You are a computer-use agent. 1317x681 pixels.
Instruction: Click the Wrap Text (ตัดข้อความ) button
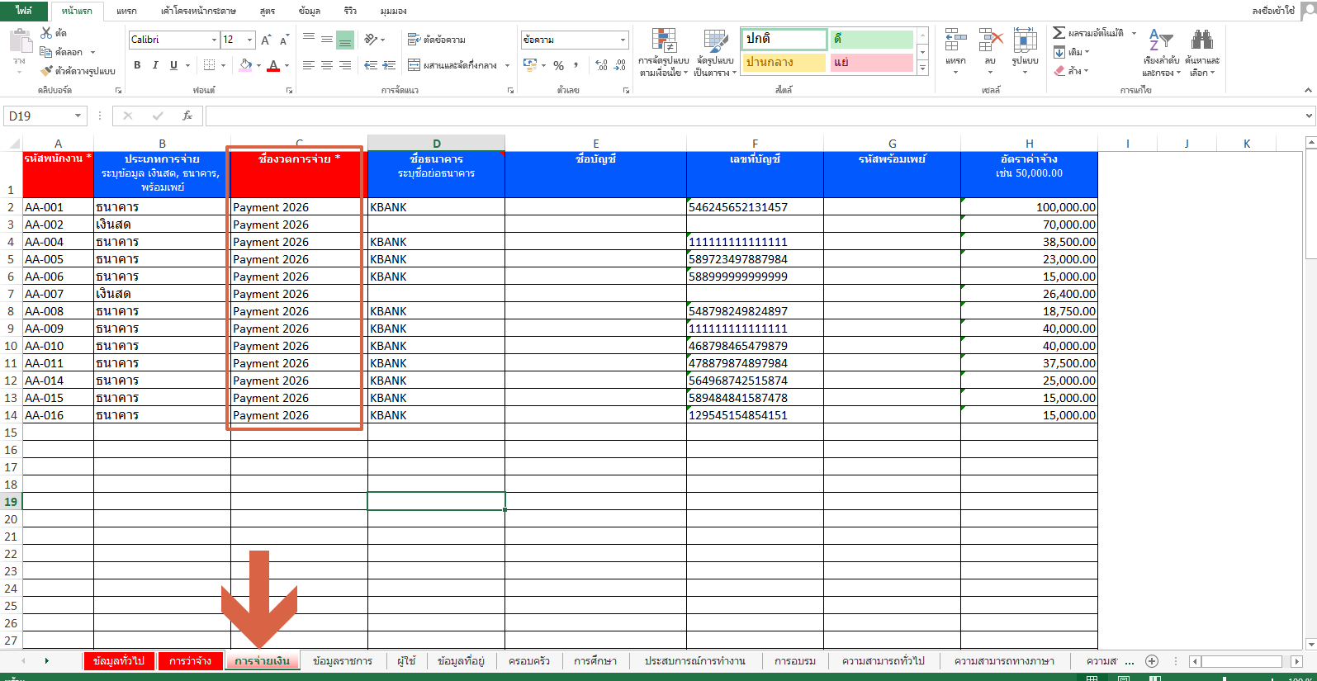click(x=437, y=40)
